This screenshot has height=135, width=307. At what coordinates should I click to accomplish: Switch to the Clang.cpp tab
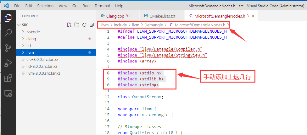point(118,16)
